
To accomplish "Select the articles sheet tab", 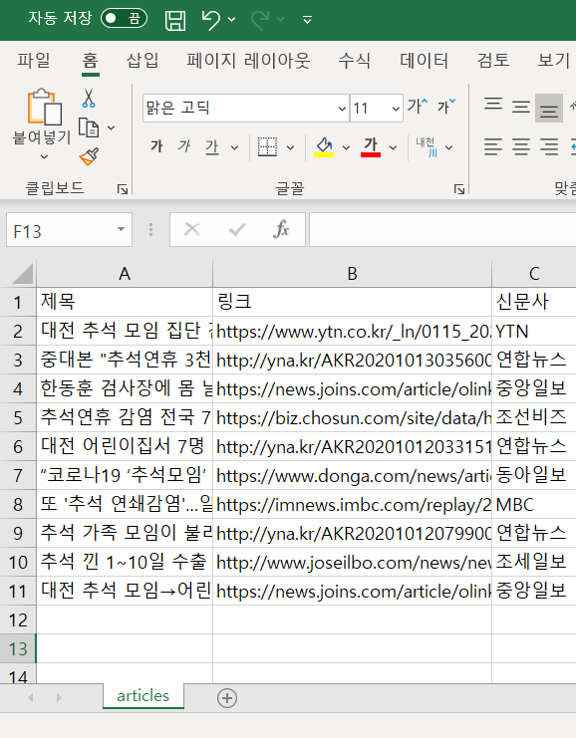I will click(144, 695).
